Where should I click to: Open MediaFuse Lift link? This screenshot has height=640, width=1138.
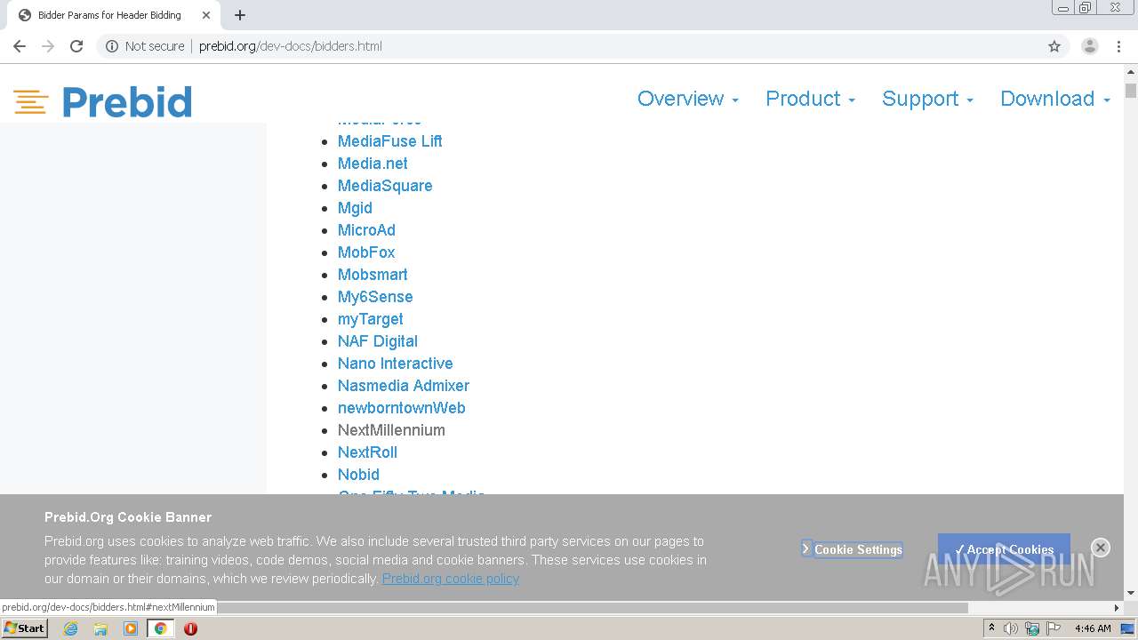[389, 141]
